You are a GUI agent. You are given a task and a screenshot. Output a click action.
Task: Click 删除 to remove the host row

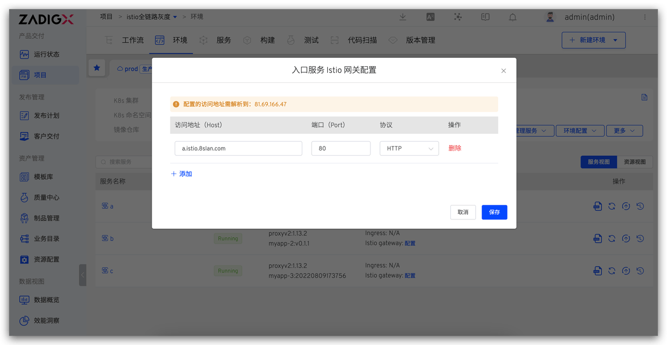[454, 149]
